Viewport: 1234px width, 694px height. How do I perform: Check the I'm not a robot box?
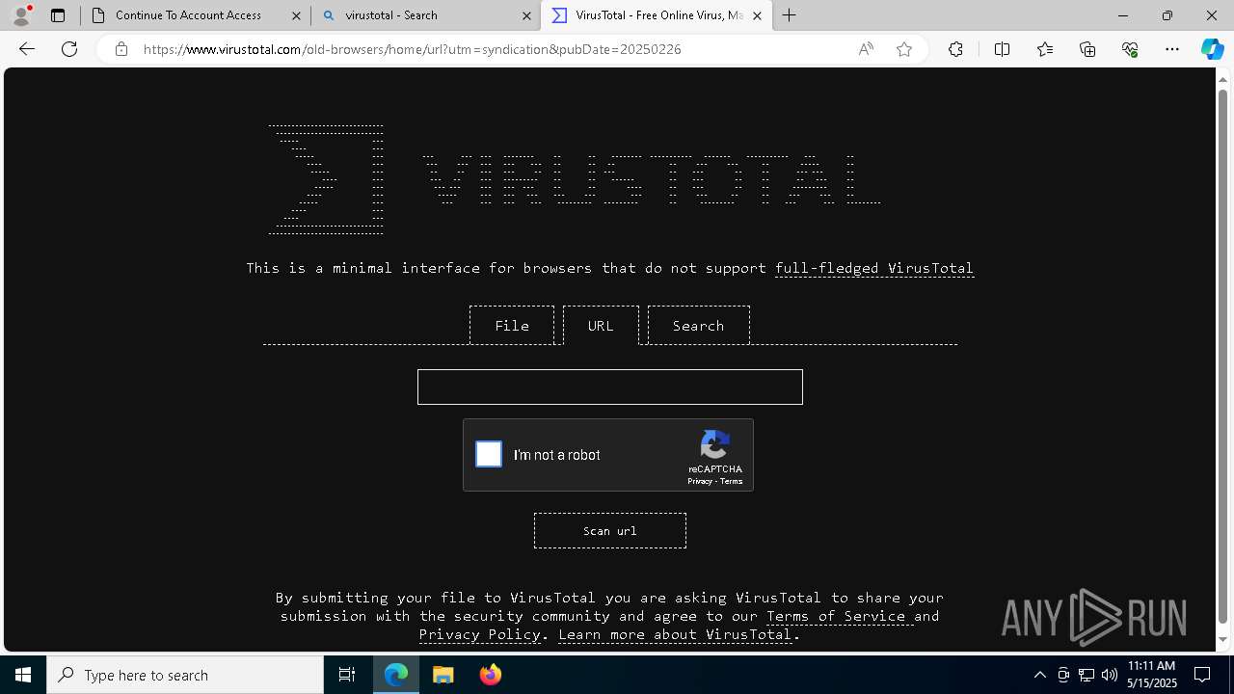tap(489, 454)
